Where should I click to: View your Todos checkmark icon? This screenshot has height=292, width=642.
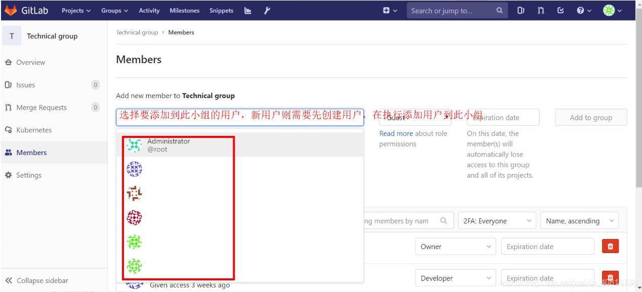coord(560,10)
